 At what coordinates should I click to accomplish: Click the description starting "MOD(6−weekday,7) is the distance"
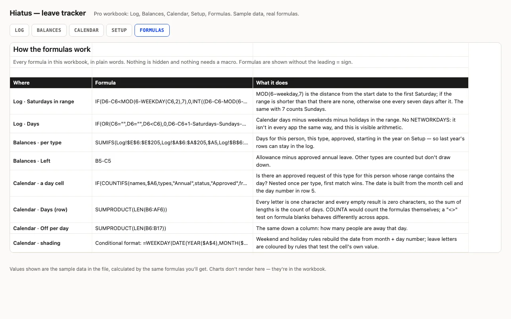click(x=360, y=101)
